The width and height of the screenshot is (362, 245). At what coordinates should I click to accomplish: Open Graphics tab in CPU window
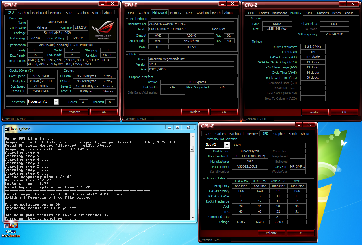83,13
